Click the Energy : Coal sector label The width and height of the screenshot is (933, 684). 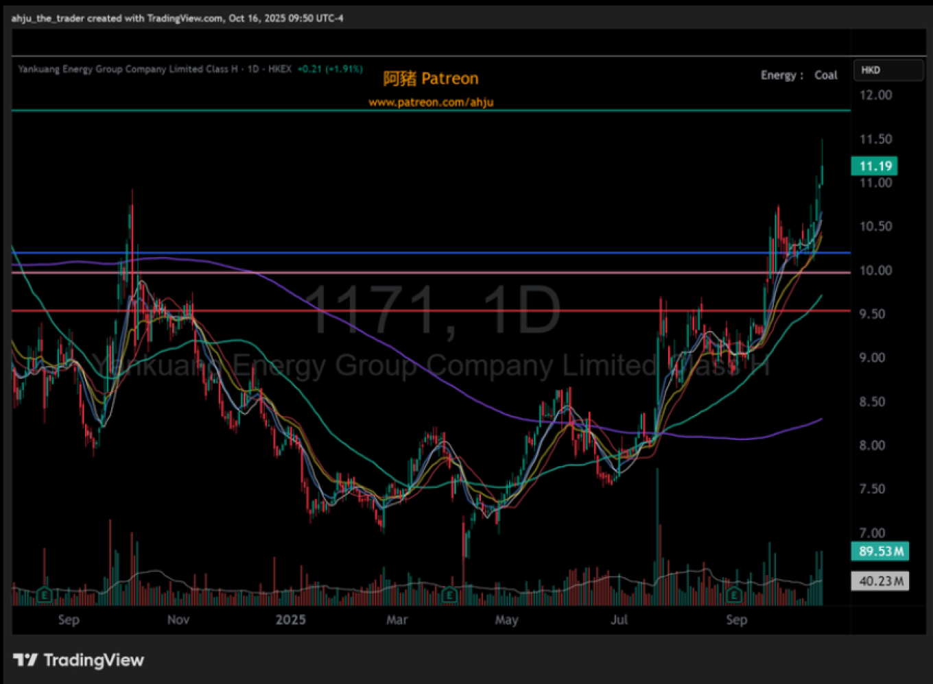coord(799,75)
